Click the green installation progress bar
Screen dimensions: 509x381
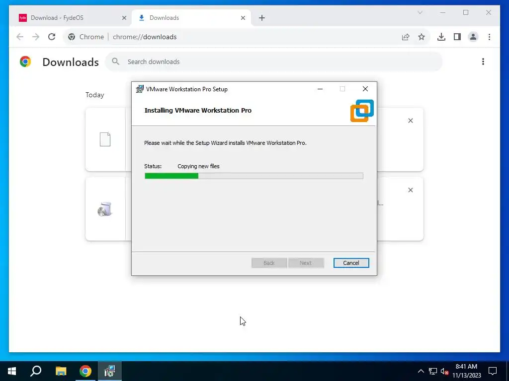click(254, 176)
